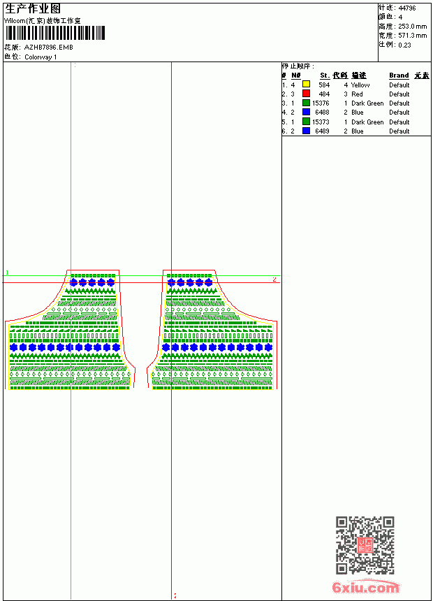Click the QR code image
This screenshot has height=601, width=433.
pyautogui.click(x=365, y=544)
